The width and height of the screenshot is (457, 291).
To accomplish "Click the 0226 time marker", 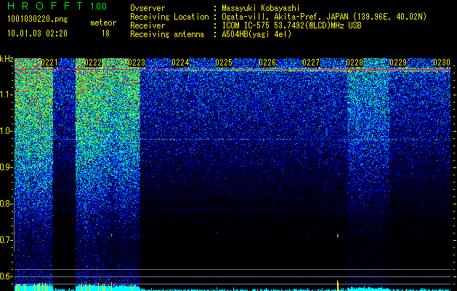I will (267, 63).
